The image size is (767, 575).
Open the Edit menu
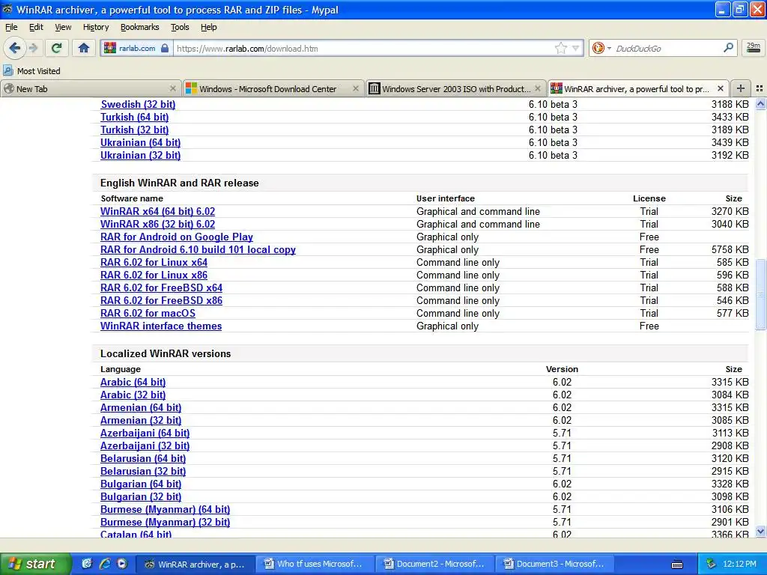point(36,27)
